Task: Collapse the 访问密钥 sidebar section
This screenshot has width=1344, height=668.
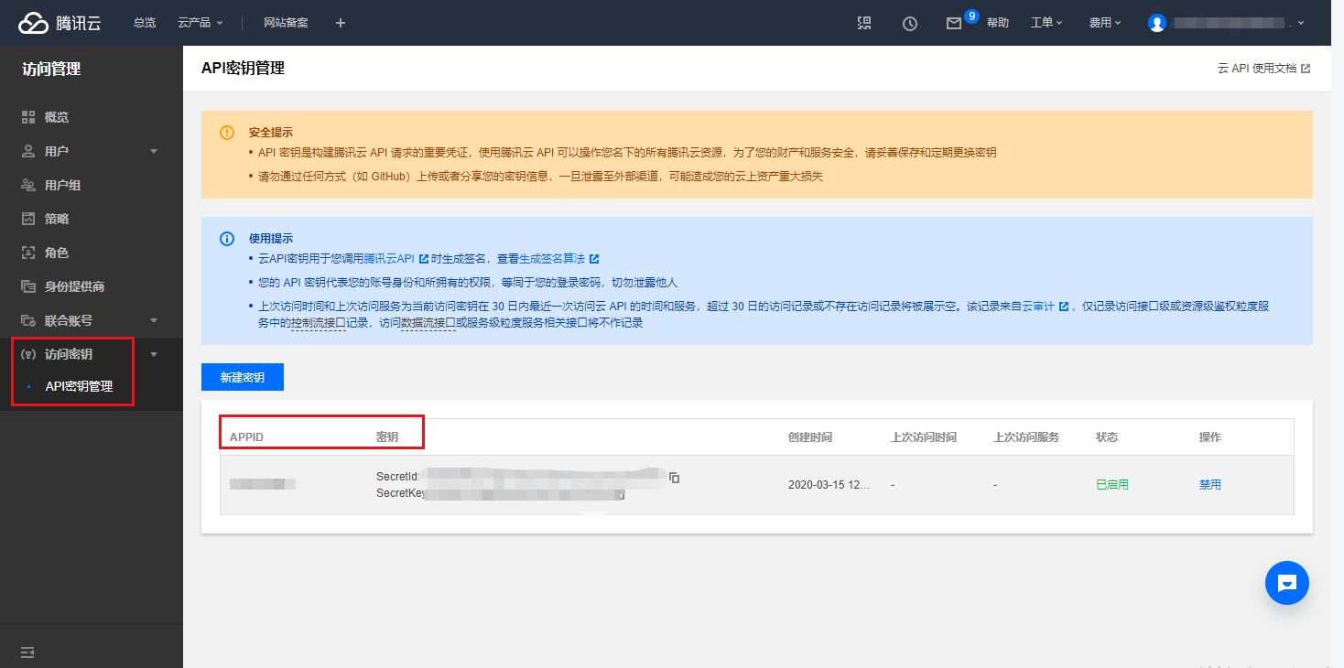Action: tap(154, 354)
